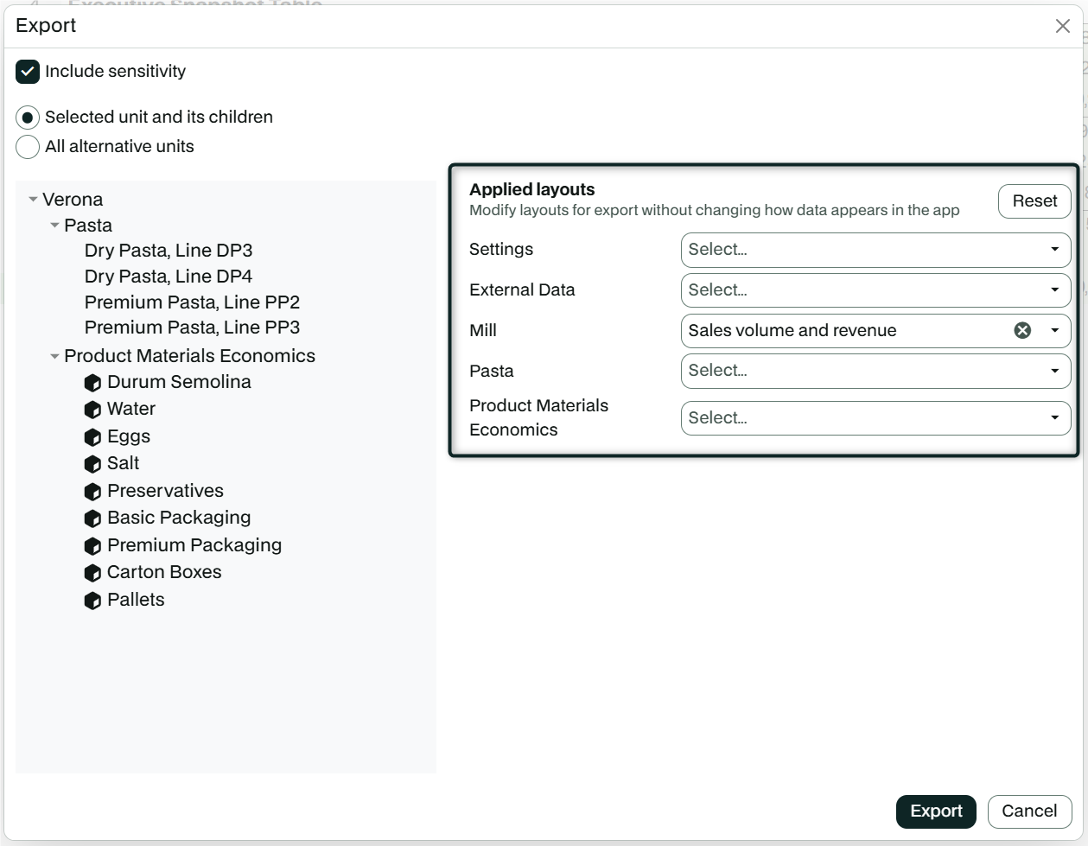Click the External Data layout label
The width and height of the screenshot is (1088, 846).
tap(522, 290)
